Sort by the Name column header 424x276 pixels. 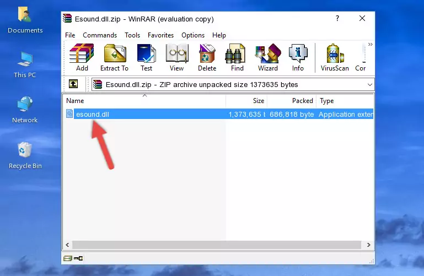[x=144, y=100]
